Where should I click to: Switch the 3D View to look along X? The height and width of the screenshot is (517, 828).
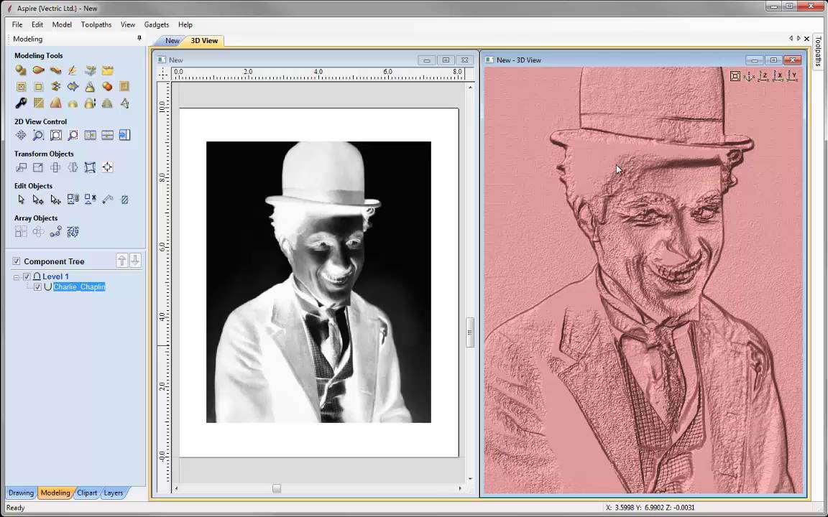pos(778,77)
